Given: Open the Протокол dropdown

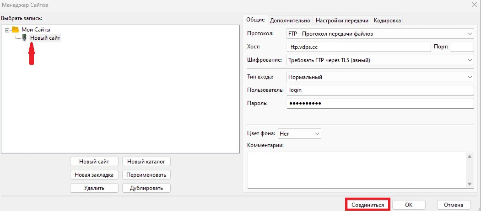Looking at the screenshot, I should (x=380, y=34).
